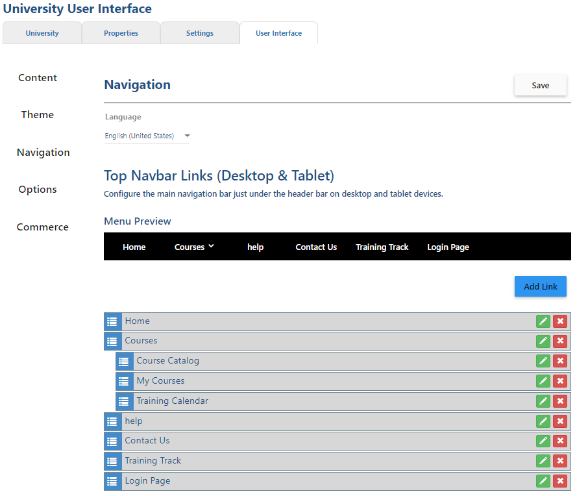Click the Add Link button
The image size is (588, 496).
coord(541,287)
